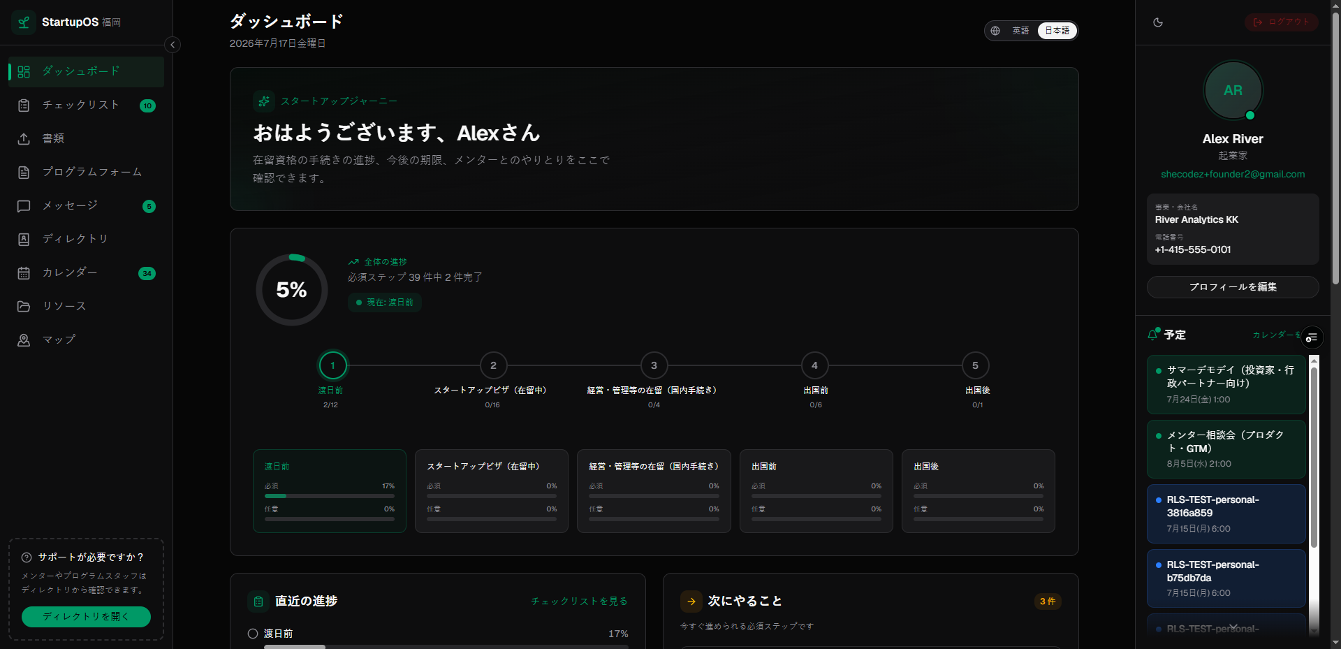Open the チェックリスト sidebar item

point(86,105)
